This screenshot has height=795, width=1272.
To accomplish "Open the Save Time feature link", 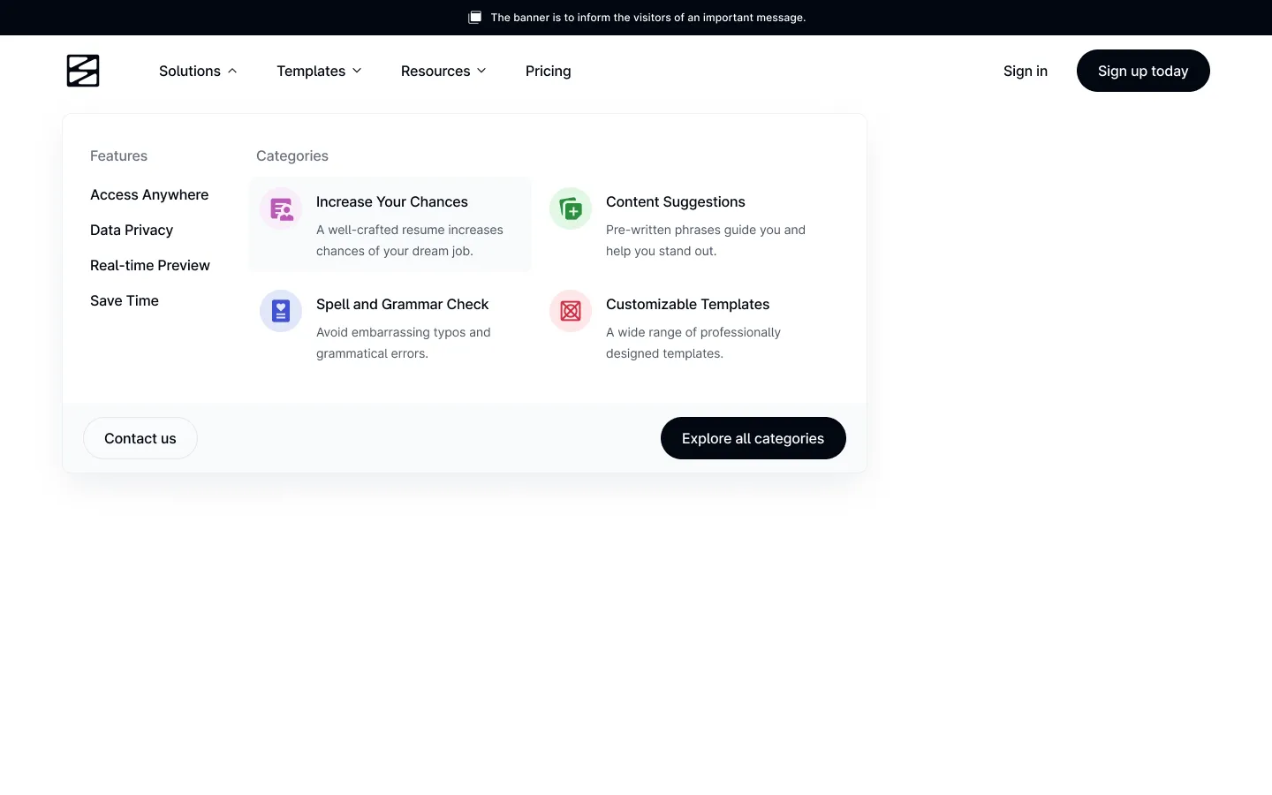I will tap(125, 300).
